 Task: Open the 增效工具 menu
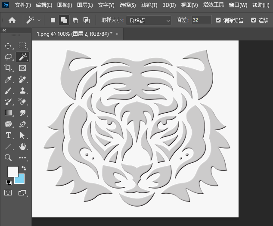214,5
